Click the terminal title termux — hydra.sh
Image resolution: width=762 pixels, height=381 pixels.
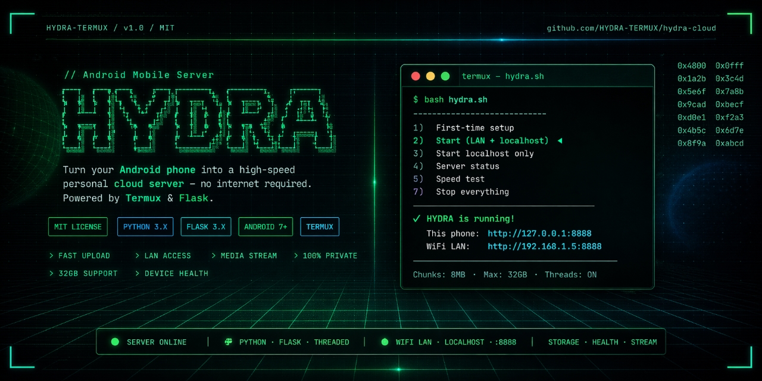503,76
